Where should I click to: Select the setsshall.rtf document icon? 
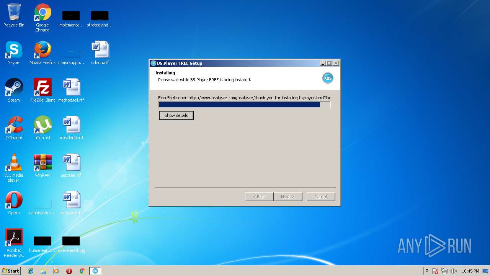point(71,203)
